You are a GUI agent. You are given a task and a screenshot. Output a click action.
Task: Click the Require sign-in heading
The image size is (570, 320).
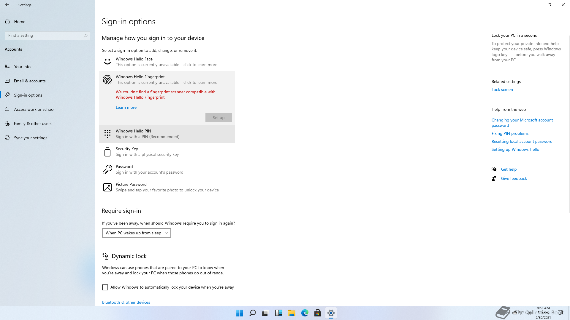[121, 211]
